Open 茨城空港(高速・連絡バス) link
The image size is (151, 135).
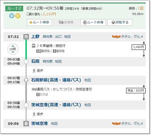click(56, 105)
